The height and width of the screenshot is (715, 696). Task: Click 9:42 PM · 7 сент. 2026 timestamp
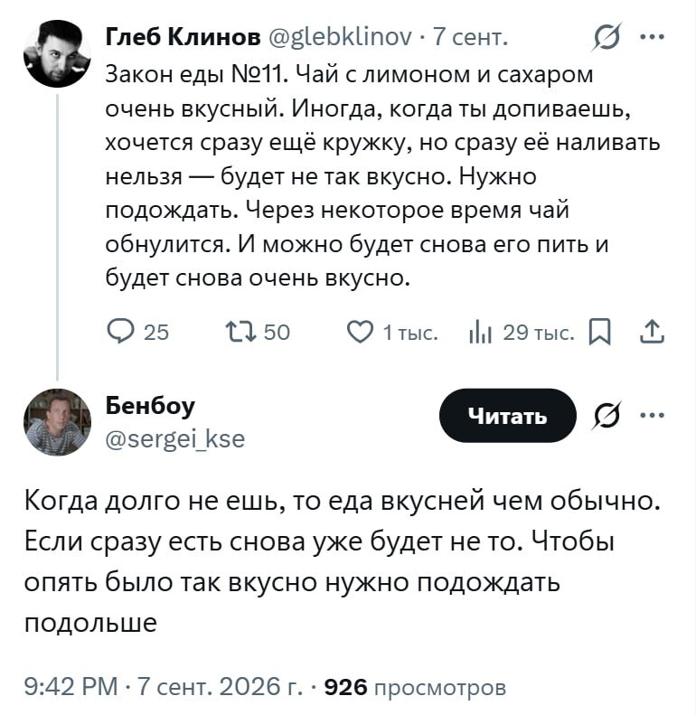[x=163, y=687]
